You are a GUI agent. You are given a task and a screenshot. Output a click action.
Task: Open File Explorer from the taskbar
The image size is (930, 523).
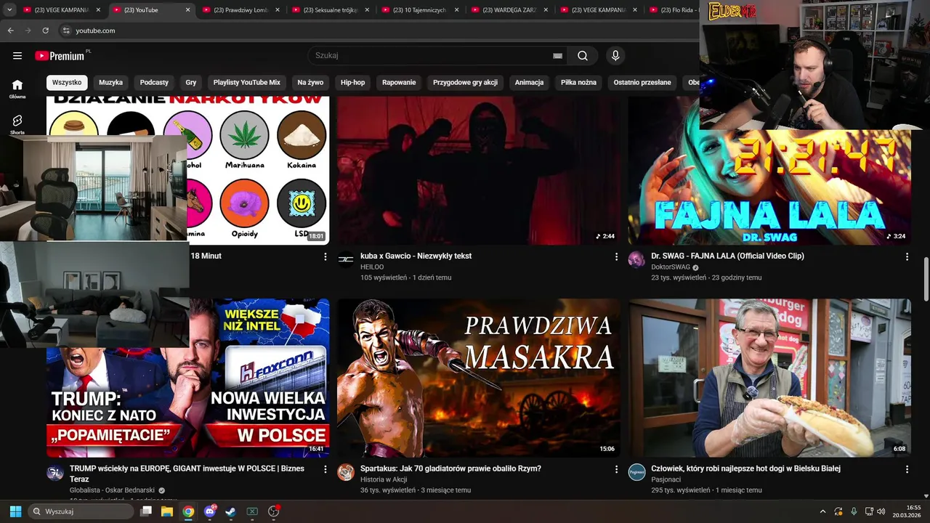tap(167, 511)
